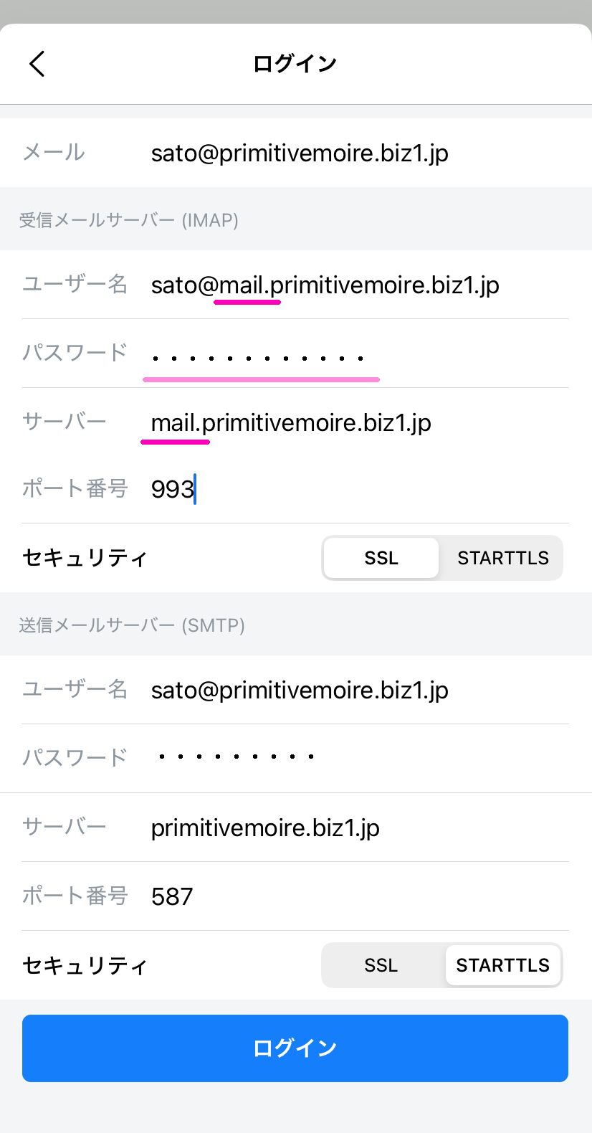This screenshot has height=1133, width=592.
Task: Tap the back chevron arrow
Action: [37, 64]
